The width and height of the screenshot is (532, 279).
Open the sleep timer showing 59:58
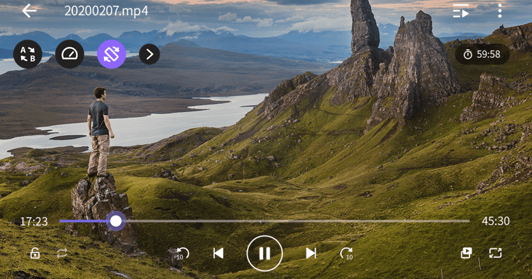[481, 54]
